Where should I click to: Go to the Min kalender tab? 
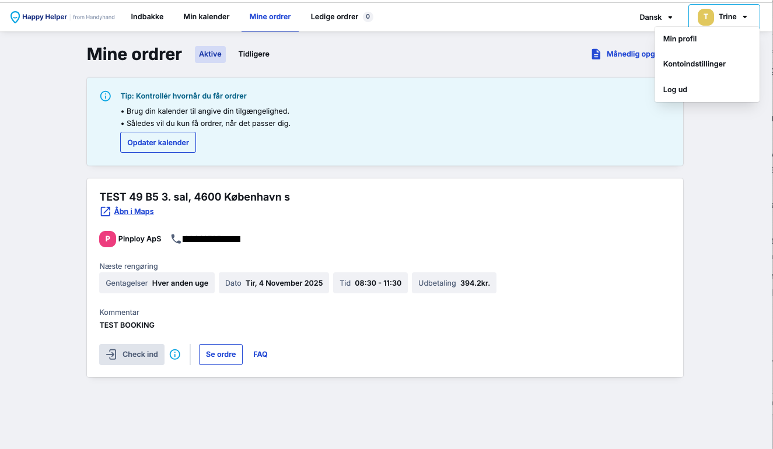[207, 17]
